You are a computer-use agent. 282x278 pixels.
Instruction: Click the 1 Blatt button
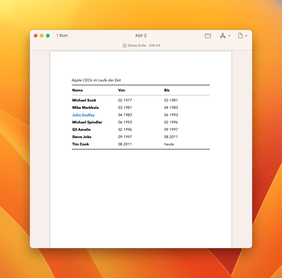pos(62,36)
